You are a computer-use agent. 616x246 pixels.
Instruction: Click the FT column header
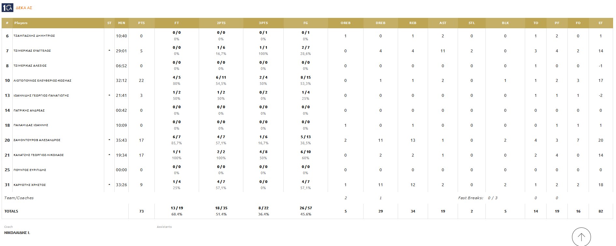[177, 23]
